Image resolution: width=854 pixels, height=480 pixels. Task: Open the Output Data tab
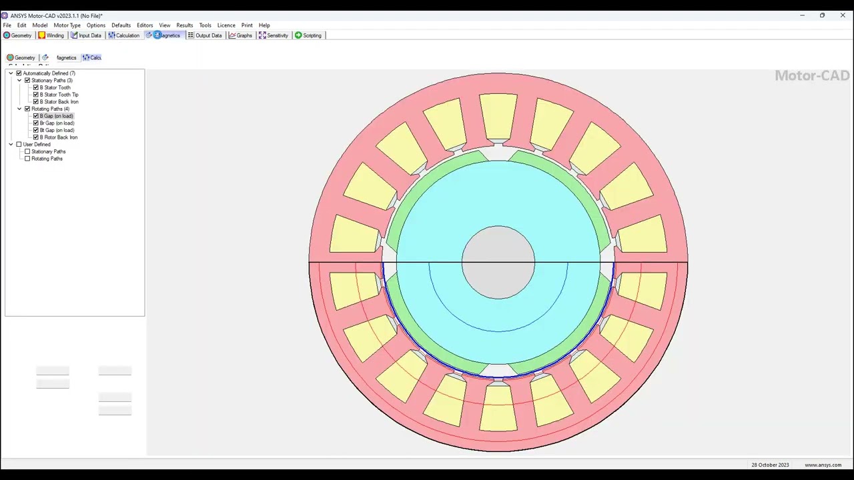click(205, 35)
